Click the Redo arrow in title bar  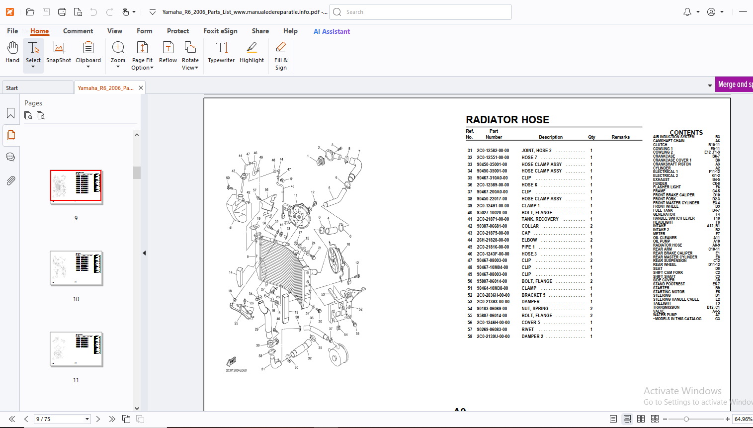110,12
